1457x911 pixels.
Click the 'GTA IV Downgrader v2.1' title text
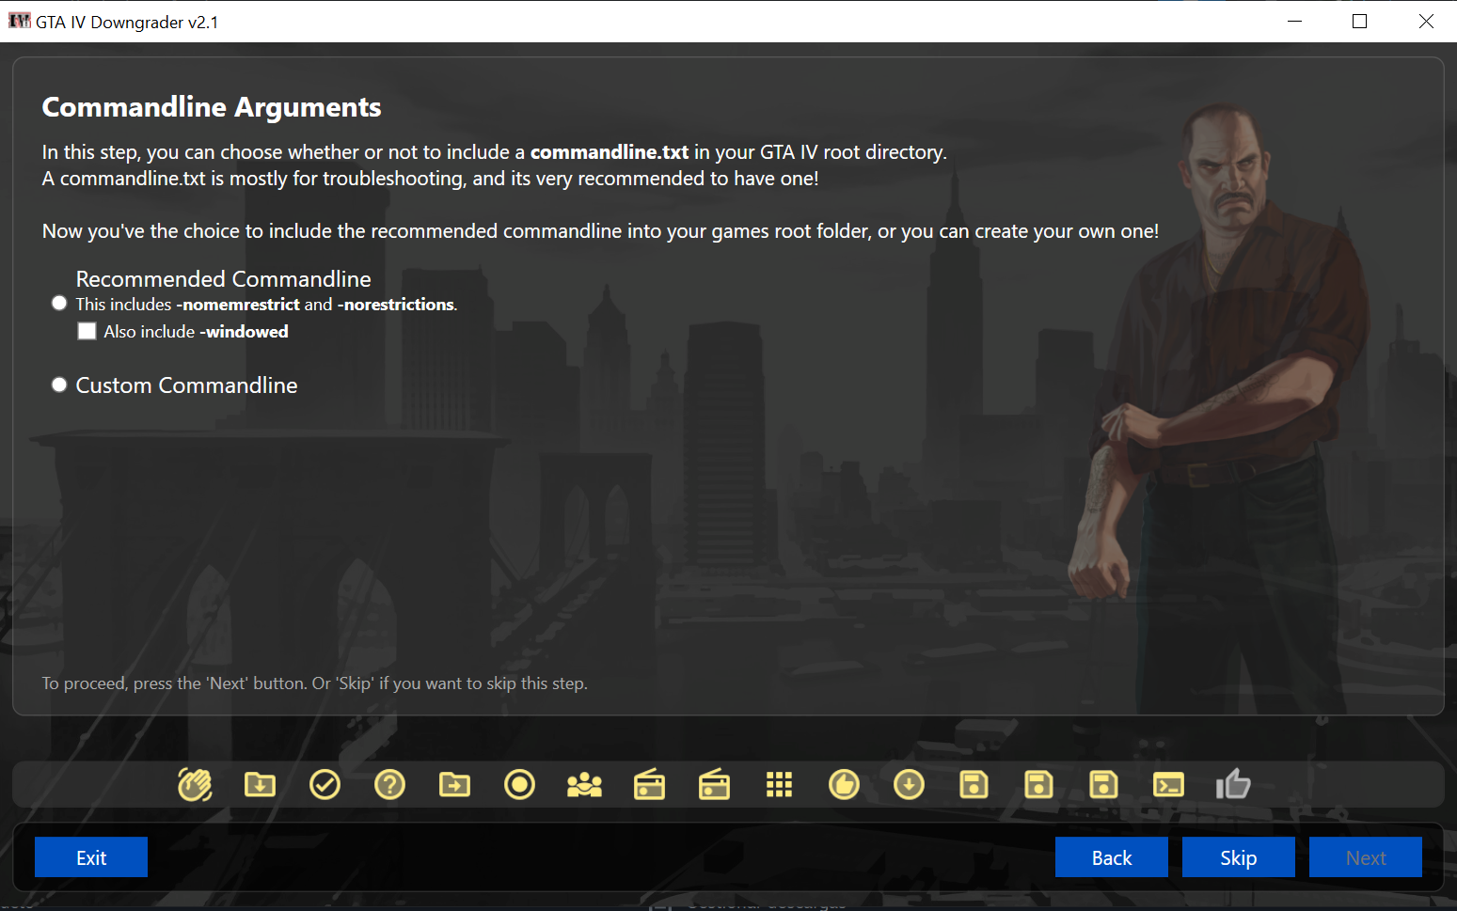(127, 22)
